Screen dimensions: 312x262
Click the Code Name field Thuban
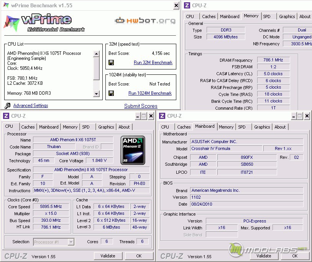tap(54, 147)
